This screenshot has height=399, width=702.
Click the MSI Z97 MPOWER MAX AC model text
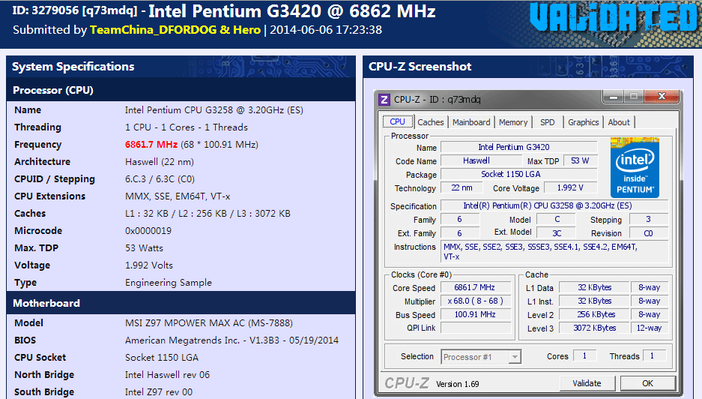209,322
